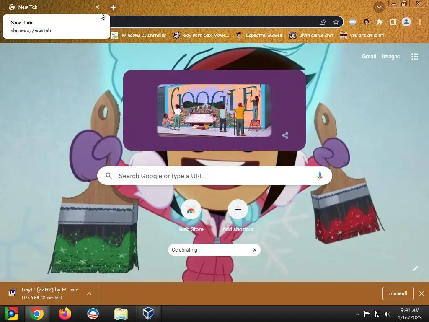Click the share this page icon
429x322 pixels.
(323, 22)
